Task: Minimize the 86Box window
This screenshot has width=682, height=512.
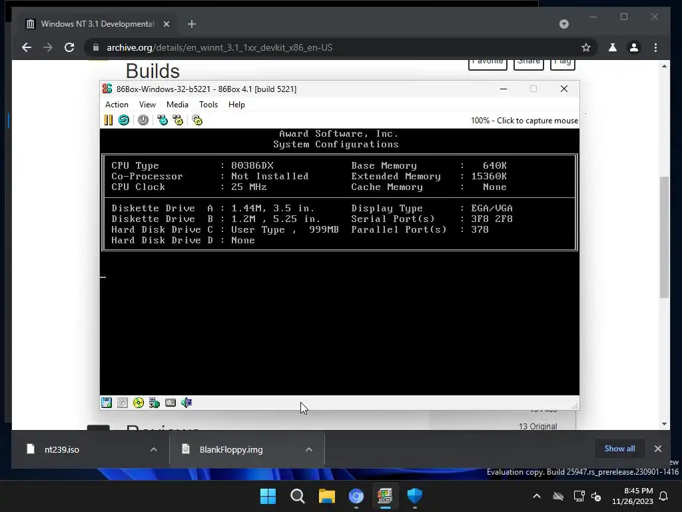Action: click(504, 89)
